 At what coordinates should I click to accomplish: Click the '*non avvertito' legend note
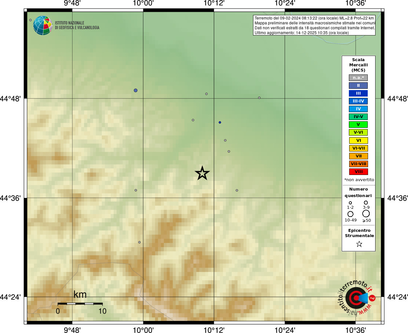click(359, 180)
